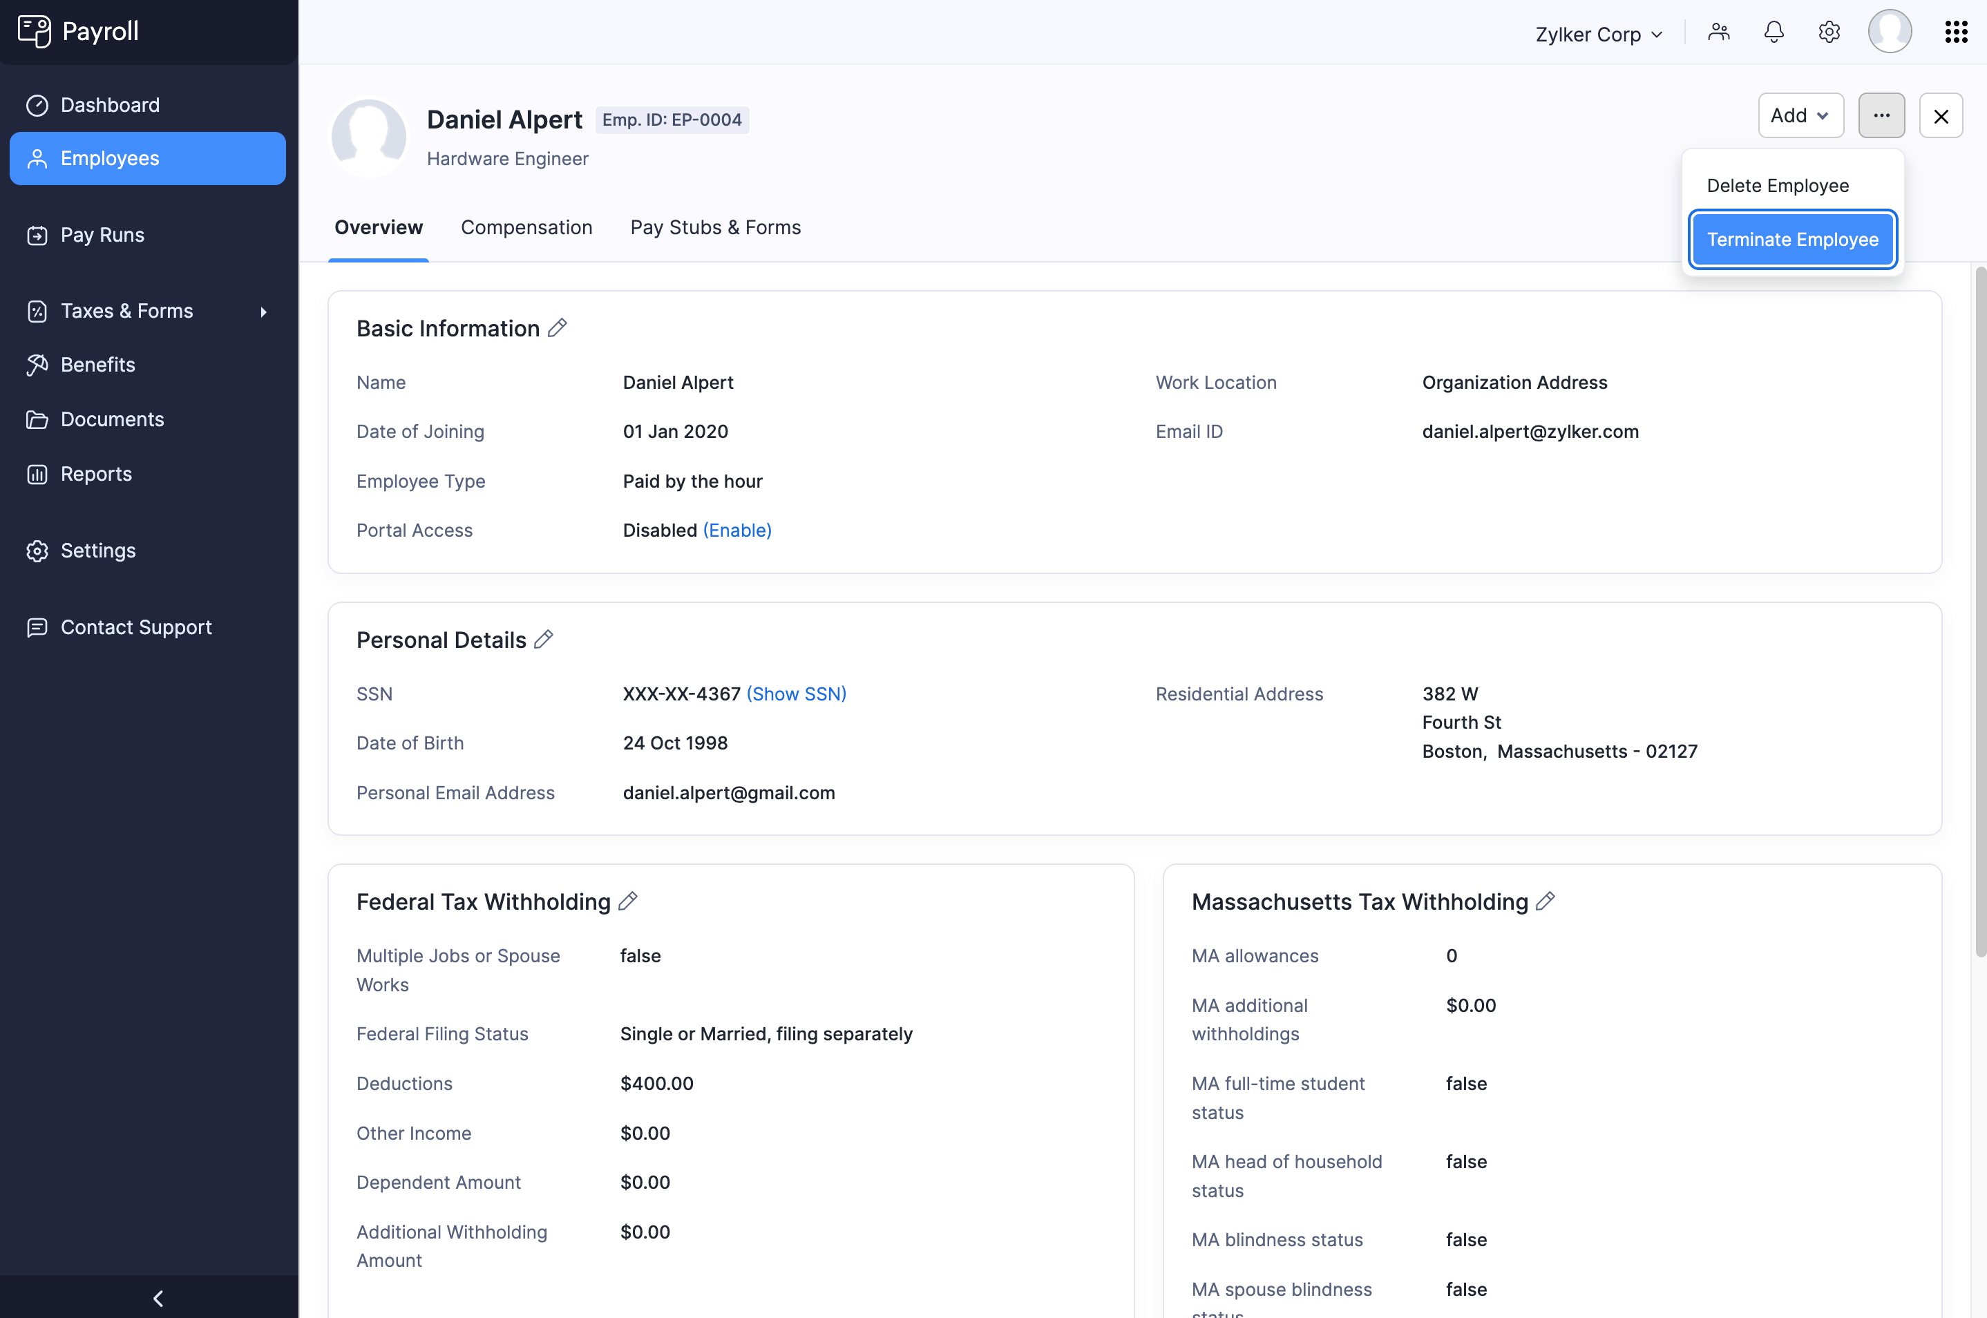This screenshot has width=1987, height=1318.
Task: Open the apps grid launcher
Action: pos(1956,32)
